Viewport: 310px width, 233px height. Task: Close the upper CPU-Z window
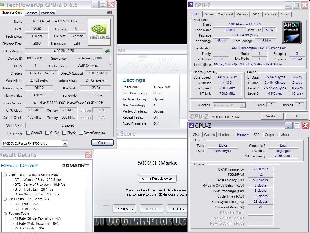(x=305, y=5)
